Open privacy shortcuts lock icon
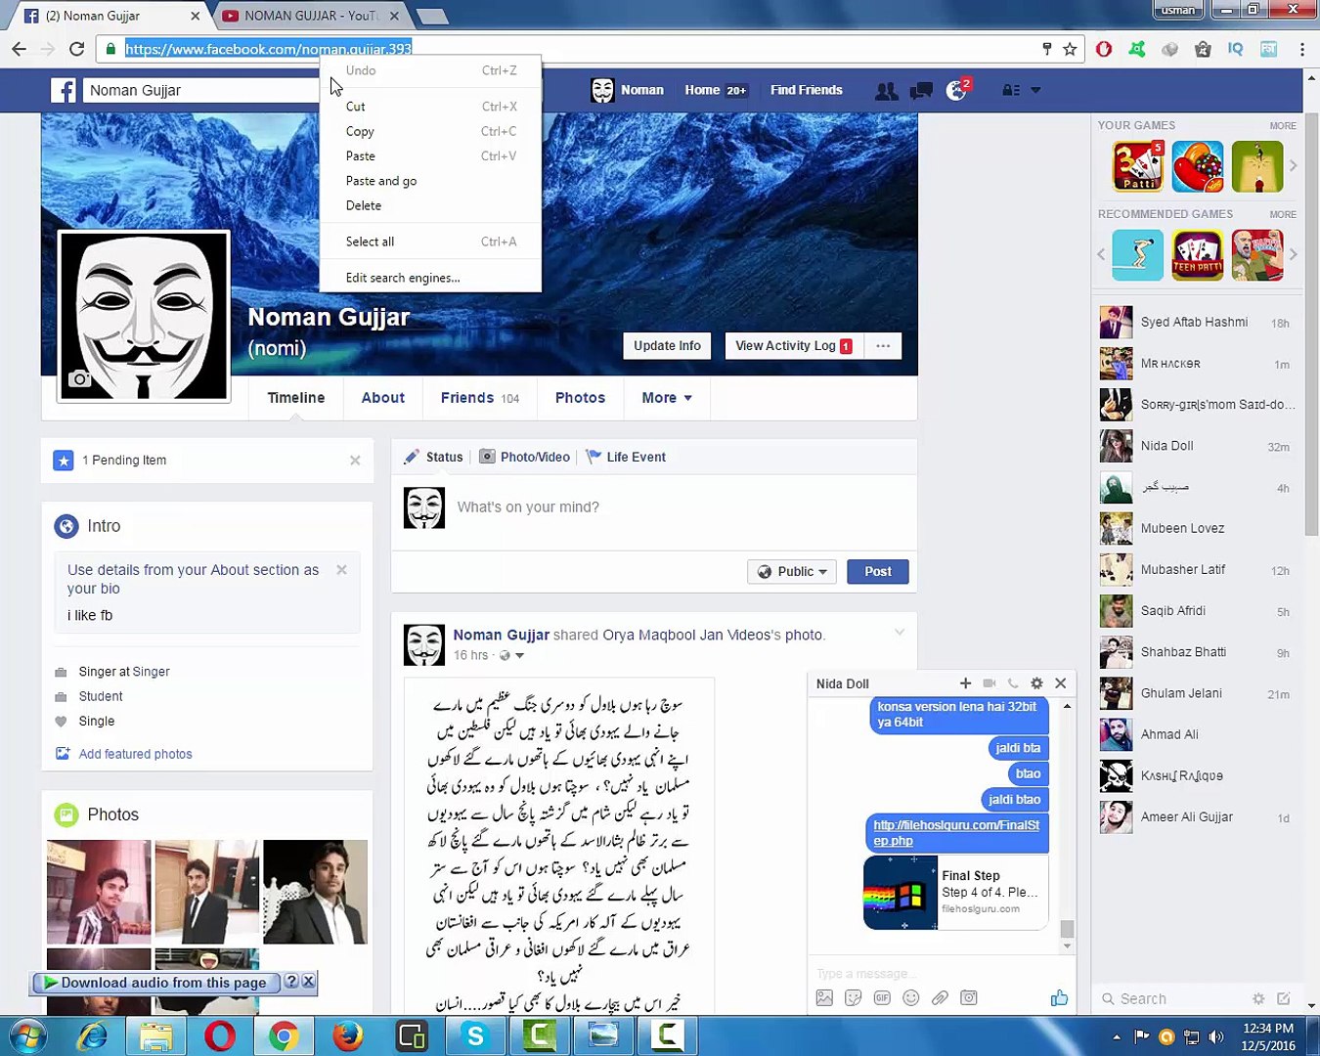This screenshot has width=1320, height=1056. coord(1011,90)
